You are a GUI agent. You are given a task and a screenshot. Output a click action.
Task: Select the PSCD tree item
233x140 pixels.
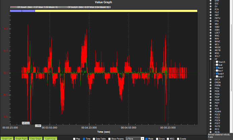tap(217, 115)
